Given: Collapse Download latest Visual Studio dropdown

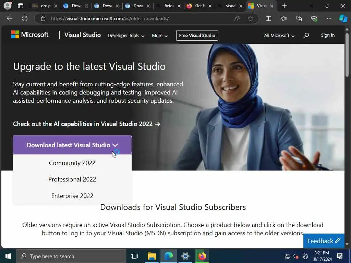Looking at the screenshot, I should (72, 145).
